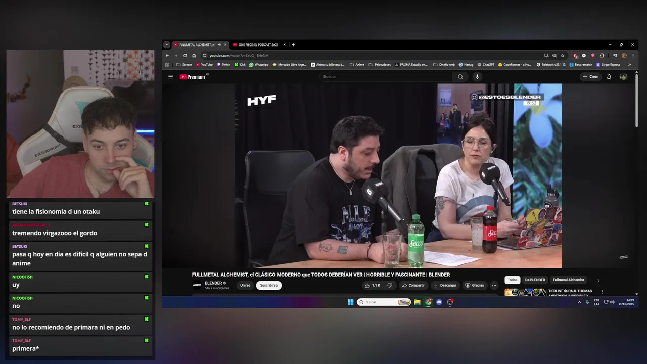The width and height of the screenshot is (647, 364).
Task: Toggle taskbar volume speaker icon
Action: [612, 302]
